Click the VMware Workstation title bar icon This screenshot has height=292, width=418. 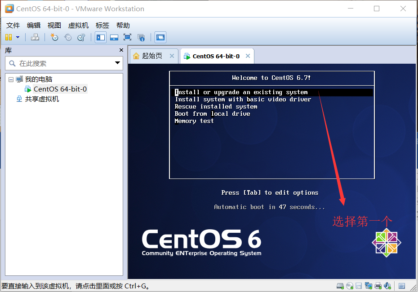(x=9, y=9)
